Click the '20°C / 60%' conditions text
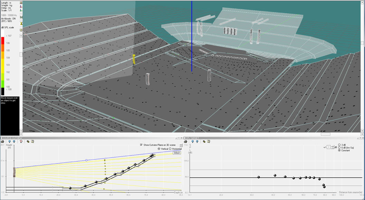365x200 pixels. (x=7, y=21)
